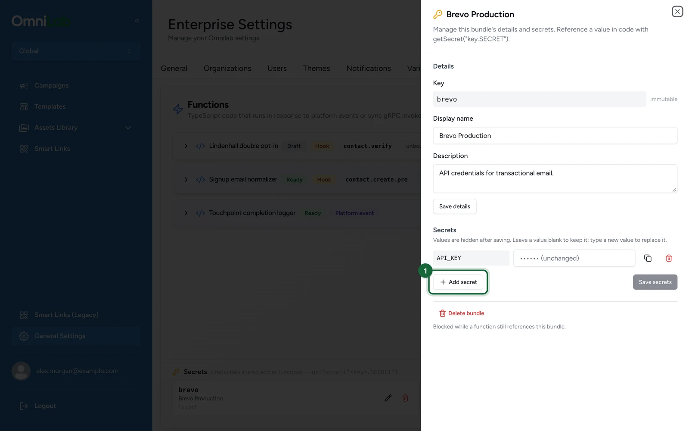Copy the API_KEY secret value
The image size is (689, 431).
[x=648, y=258]
